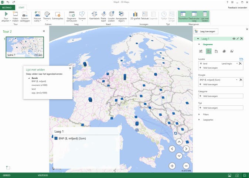Select the land location radio button
This screenshot has height=178, width=249.
[x=201, y=64]
